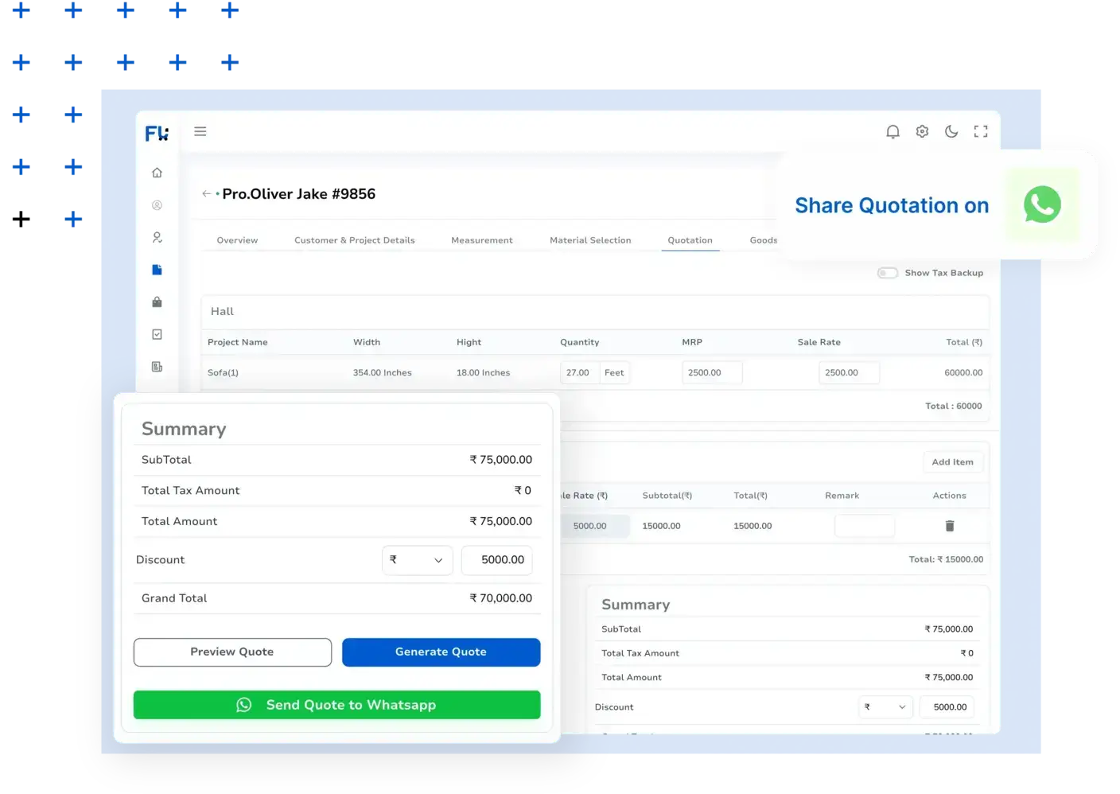This screenshot has height=794, width=1120.
Task: Click the Sale Rate field for Sofa
Action: (848, 372)
